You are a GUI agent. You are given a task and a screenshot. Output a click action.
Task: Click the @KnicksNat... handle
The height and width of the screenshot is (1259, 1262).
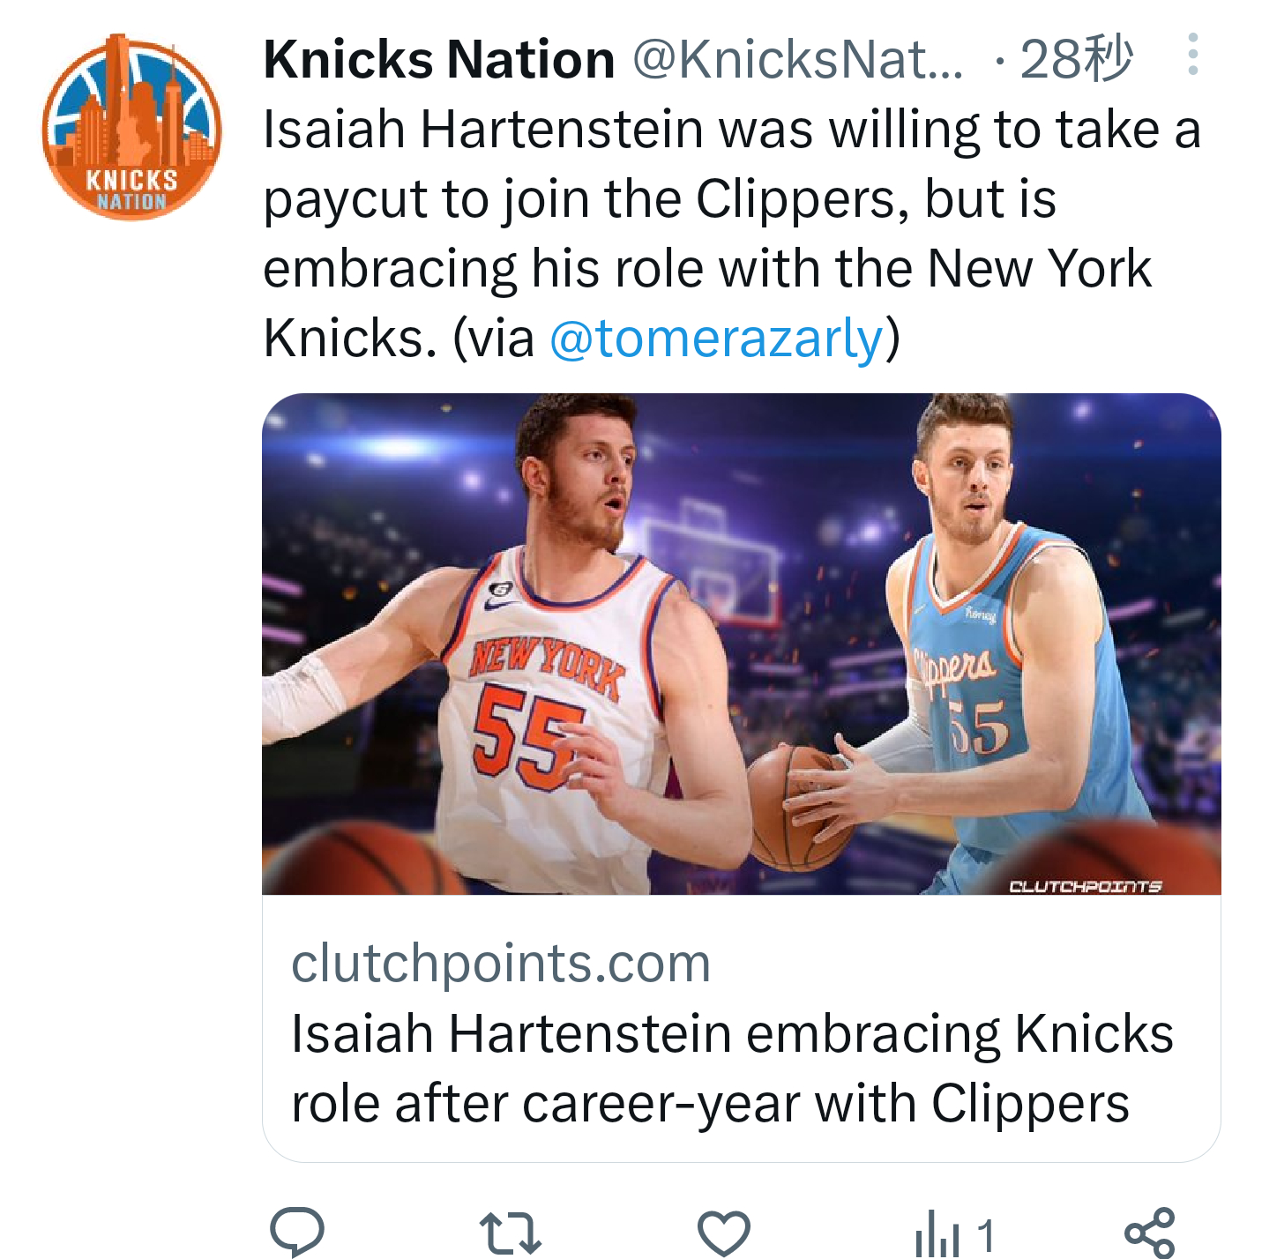(x=798, y=60)
